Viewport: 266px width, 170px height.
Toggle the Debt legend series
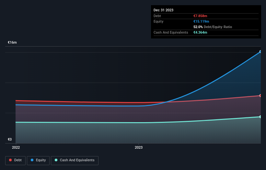point(15,160)
